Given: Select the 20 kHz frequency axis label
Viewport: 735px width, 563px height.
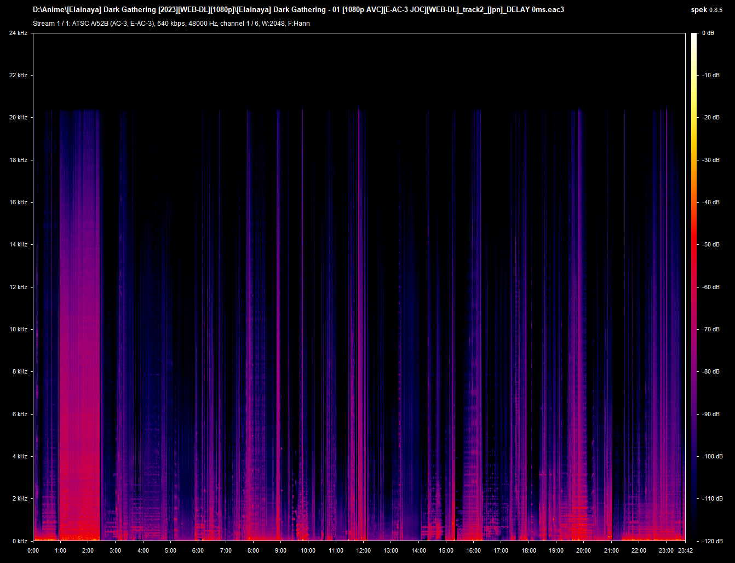Looking at the screenshot, I should [x=18, y=118].
